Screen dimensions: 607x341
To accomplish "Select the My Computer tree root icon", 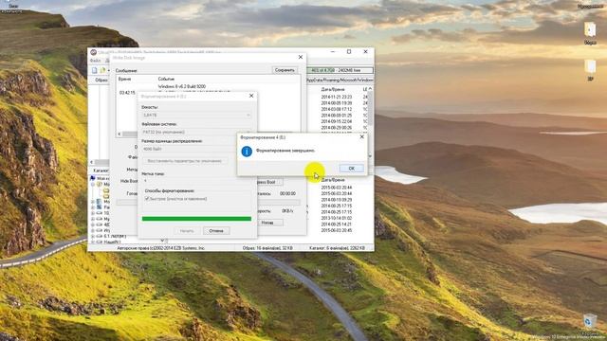I will [x=93, y=178].
